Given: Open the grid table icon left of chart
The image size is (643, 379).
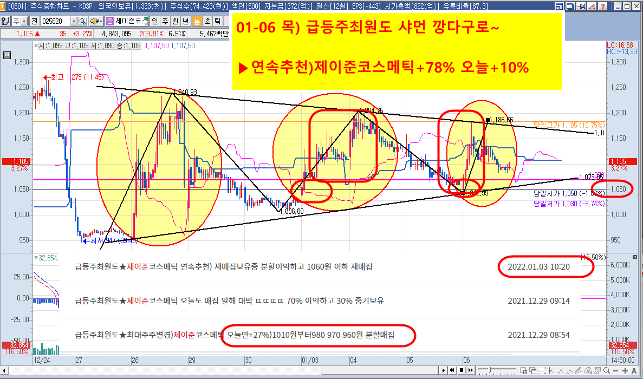Looking at the screenshot, I should tap(7, 55).
